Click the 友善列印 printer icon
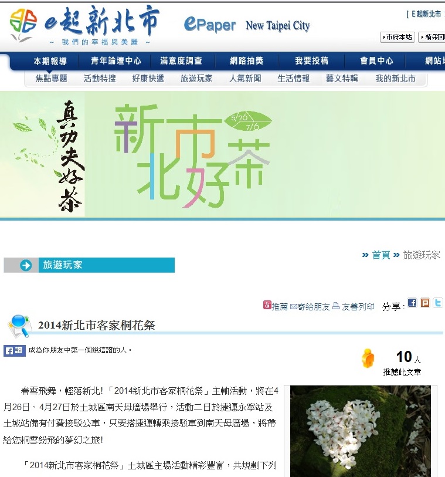The height and width of the screenshot is (477, 445). (336, 306)
